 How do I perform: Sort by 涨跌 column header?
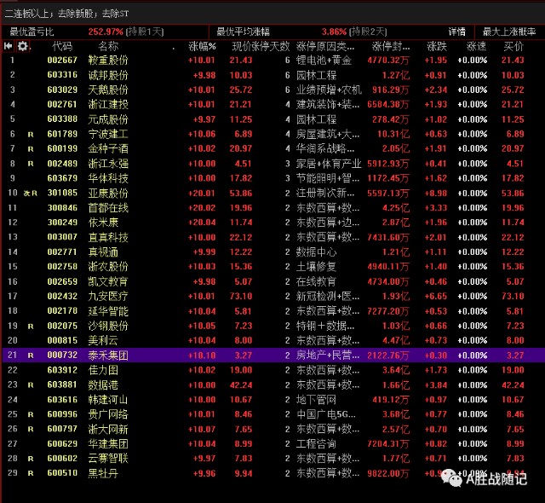[x=437, y=46]
